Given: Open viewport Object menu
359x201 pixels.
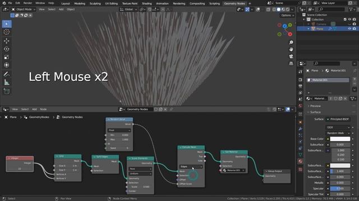Looking at the screenshot, I should [x=71, y=9].
